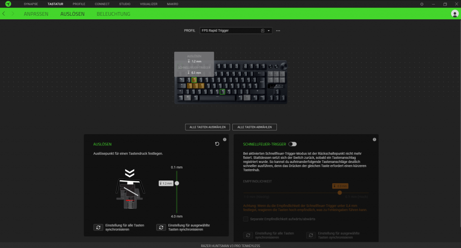Select the A key on the keyboard
The height and width of the screenshot is (248, 461).
pyautogui.click(x=190, y=86)
